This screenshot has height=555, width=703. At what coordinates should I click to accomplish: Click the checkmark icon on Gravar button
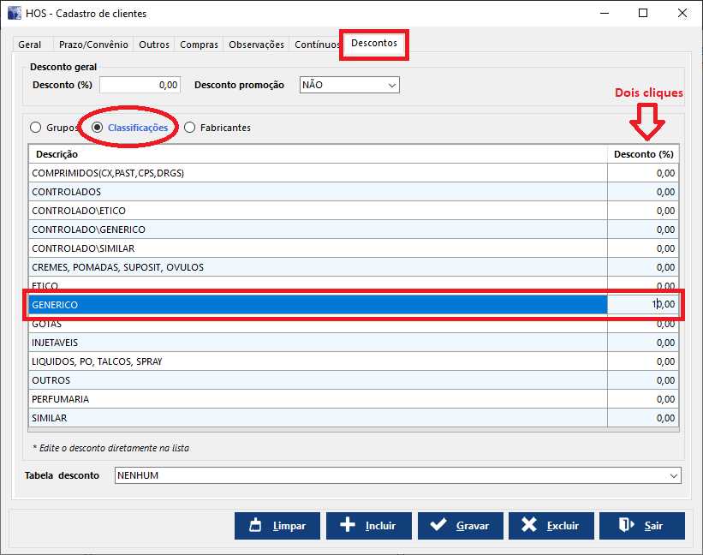point(438,526)
